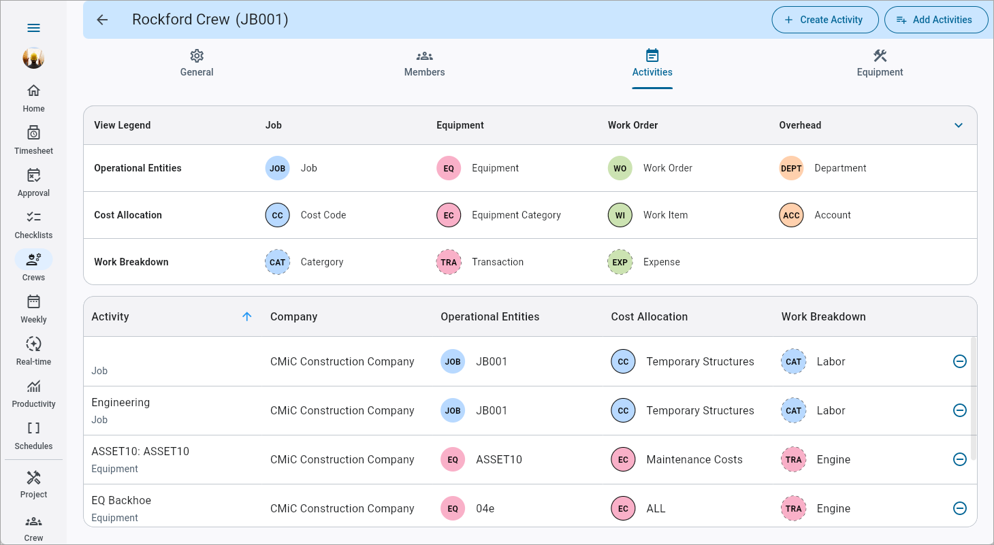Screen dimensions: 994x545
Task: Click the Add Activities button
Action: click(x=936, y=20)
